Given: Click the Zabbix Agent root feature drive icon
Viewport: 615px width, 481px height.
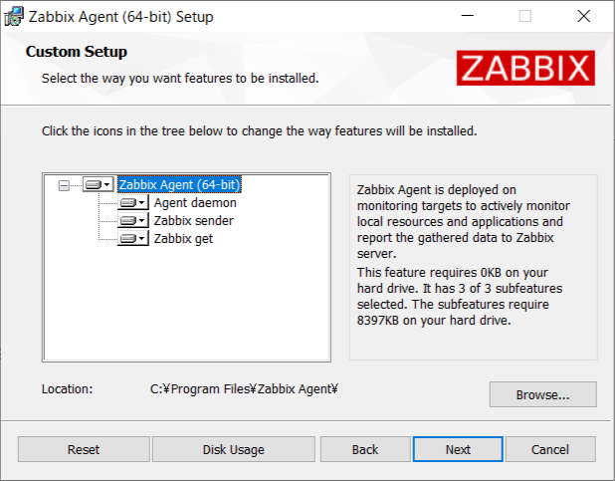Looking at the screenshot, I should 94,184.
